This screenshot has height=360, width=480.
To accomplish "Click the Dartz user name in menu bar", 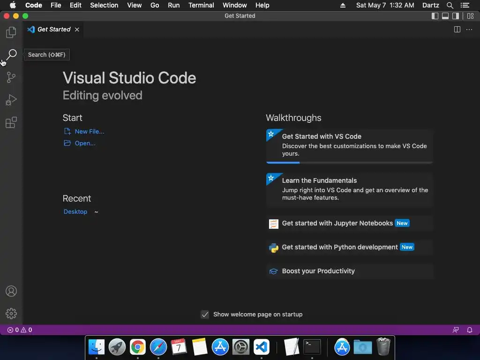I will point(430,5).
